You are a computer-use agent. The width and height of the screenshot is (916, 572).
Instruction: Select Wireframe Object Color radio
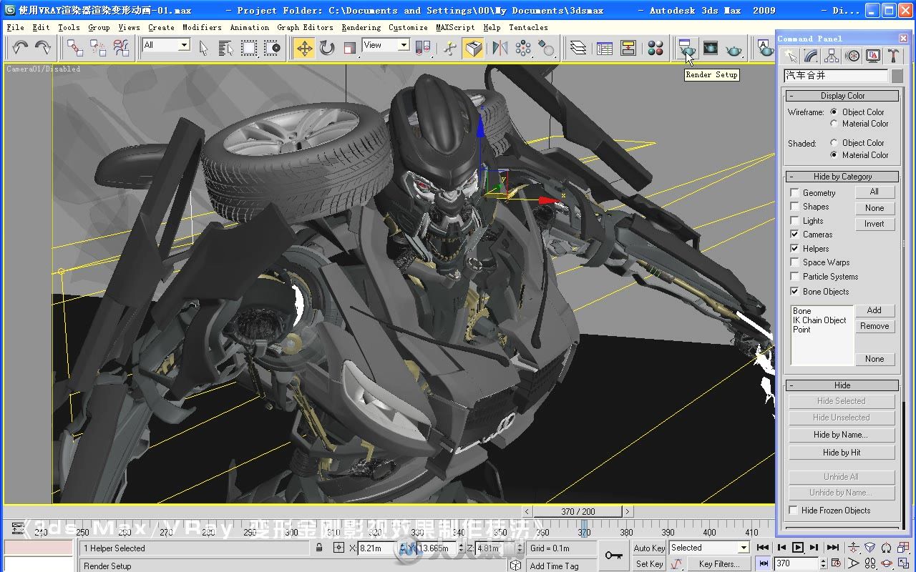click(834, 112)
